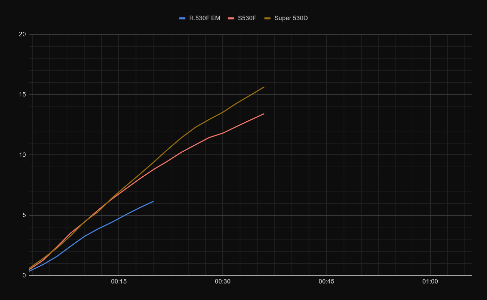Toggle the S530F series legend label
This screenshot has width=487, height=300.
pos(247,18)
